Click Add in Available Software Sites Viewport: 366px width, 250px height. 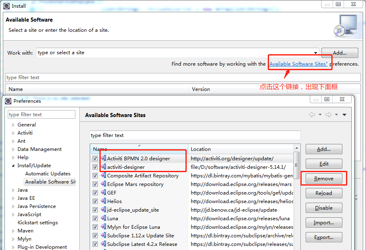324,149
